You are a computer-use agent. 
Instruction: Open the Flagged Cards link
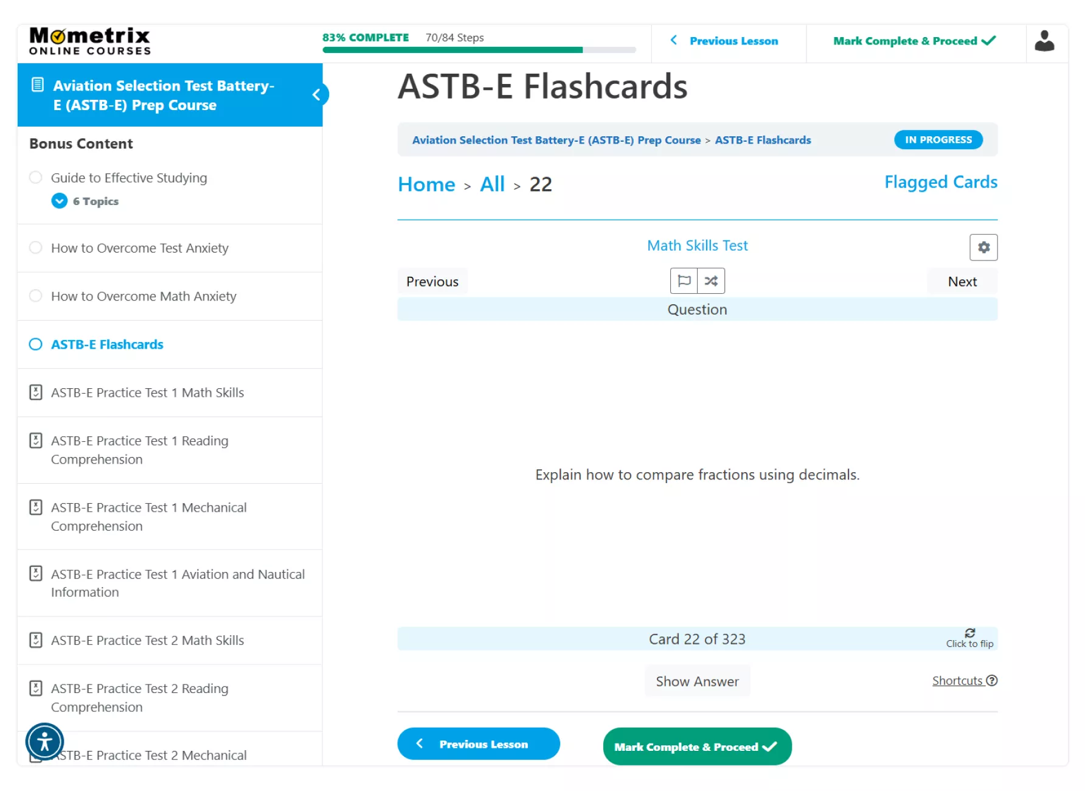point(940,182)
